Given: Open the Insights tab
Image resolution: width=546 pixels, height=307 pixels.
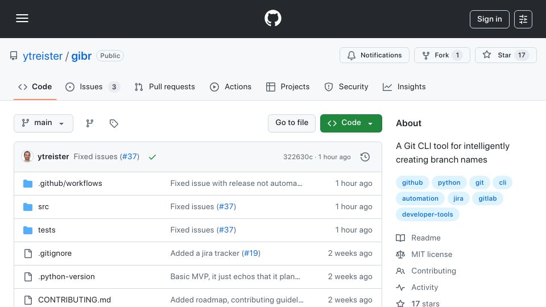Looking at the screenshot, I should tap(404, 86).
